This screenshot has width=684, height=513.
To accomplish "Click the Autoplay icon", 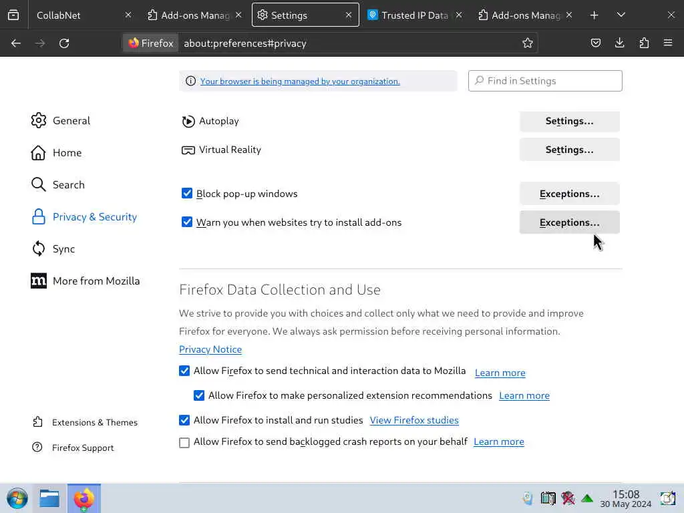I will [188, 122].
